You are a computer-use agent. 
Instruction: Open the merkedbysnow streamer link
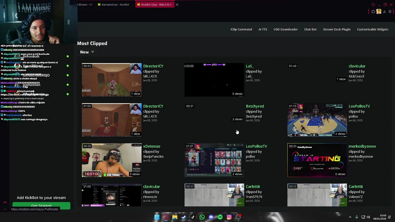click(x=362, y=146)
